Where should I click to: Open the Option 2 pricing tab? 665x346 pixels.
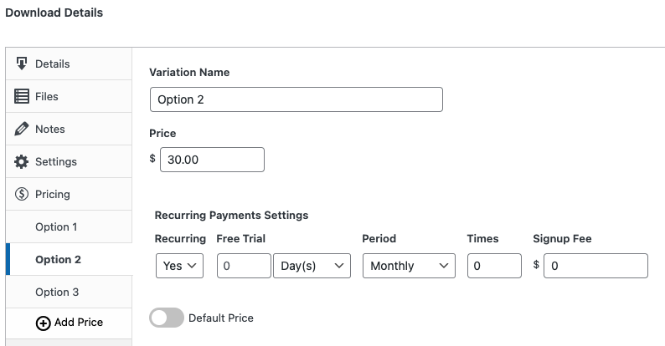(x=58, y=259)
